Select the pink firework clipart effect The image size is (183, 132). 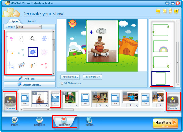(x=44, y=52)
